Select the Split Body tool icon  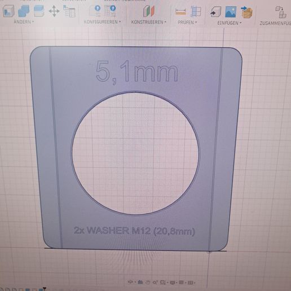39,11
